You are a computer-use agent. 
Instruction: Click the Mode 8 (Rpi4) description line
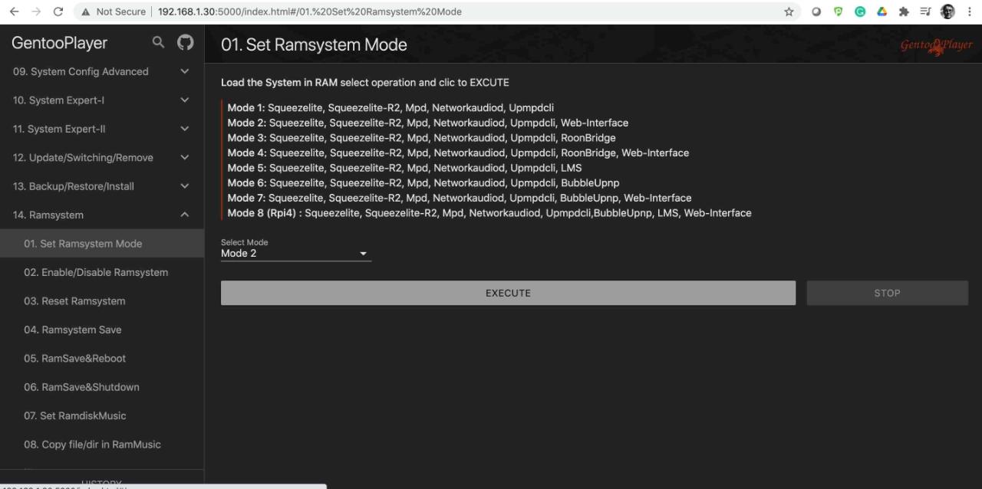[x=489, y=213]
